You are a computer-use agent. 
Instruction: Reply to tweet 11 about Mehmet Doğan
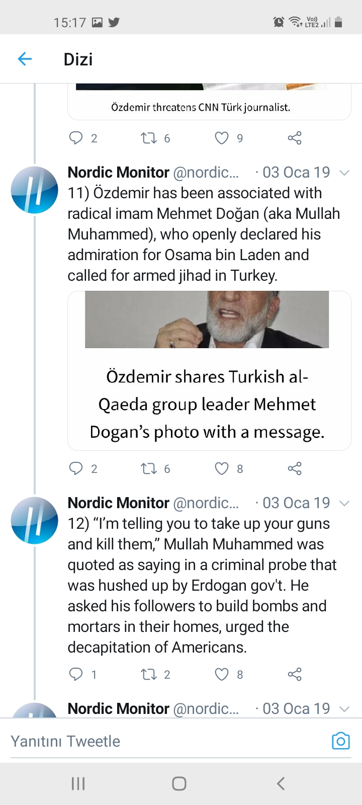pos(75,468)
